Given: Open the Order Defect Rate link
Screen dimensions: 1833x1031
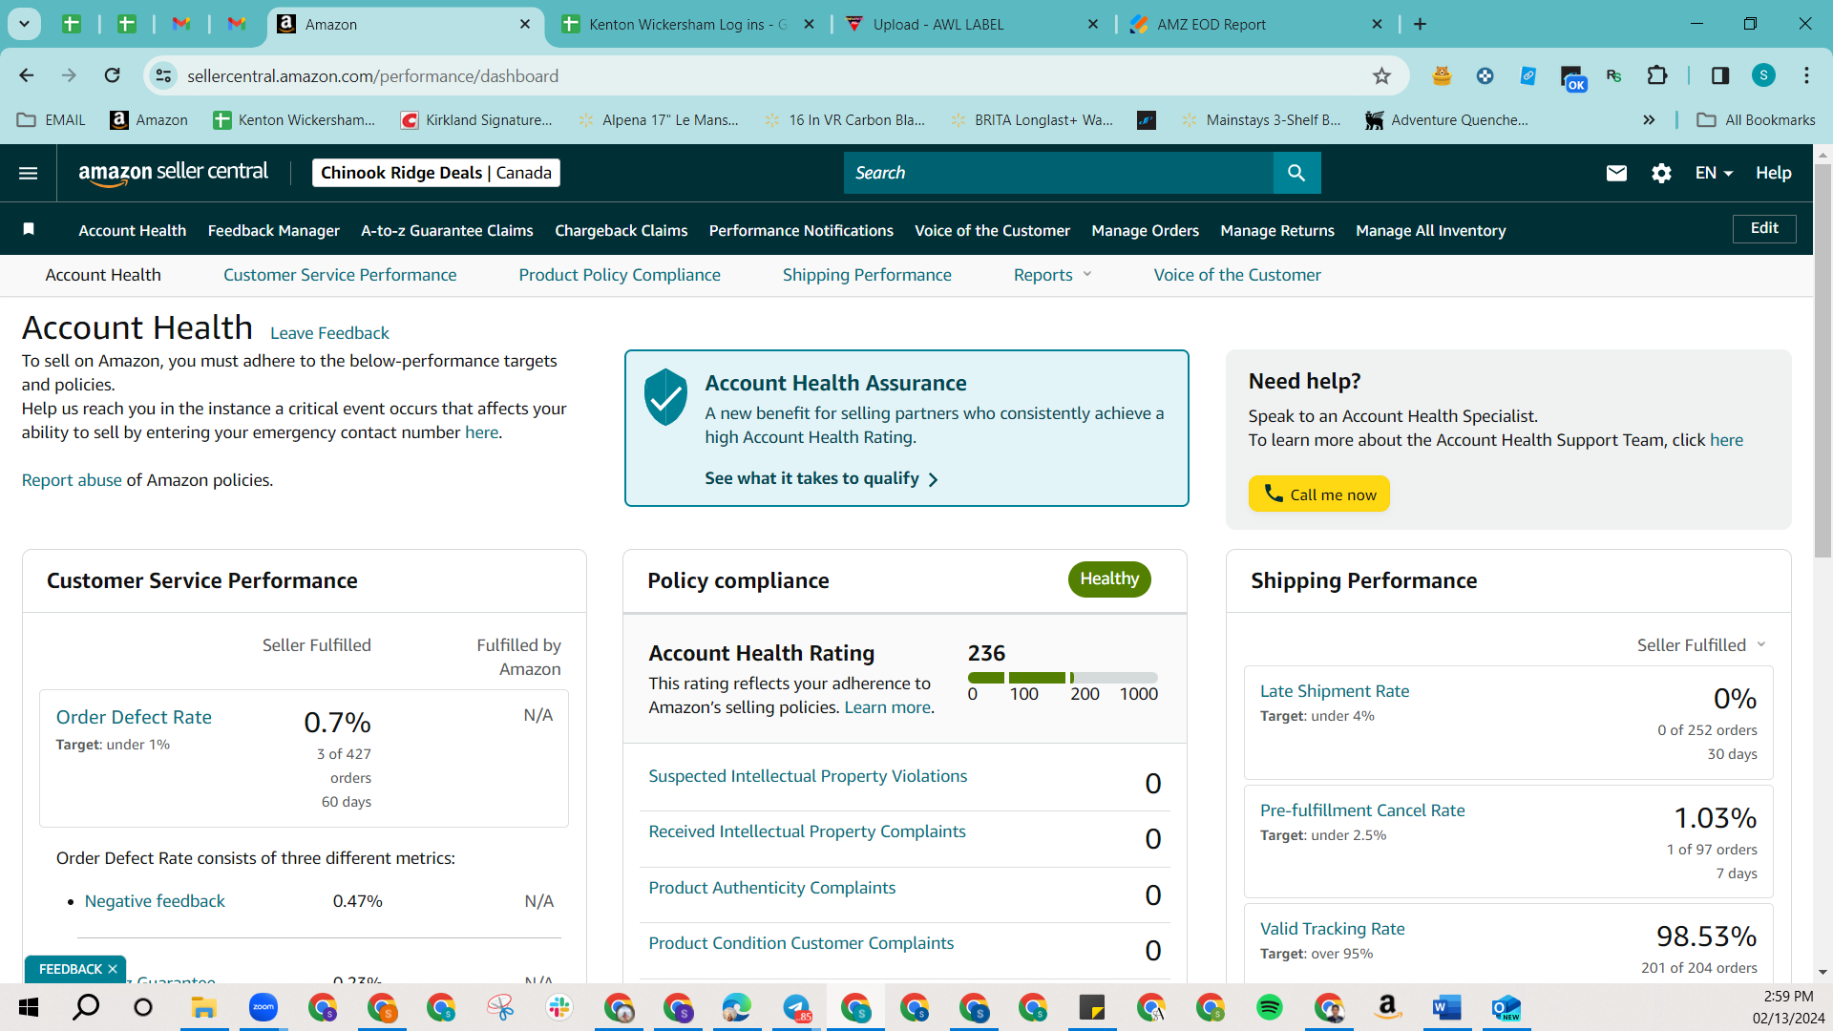Looking at the screenshot, I should point(134,717).
